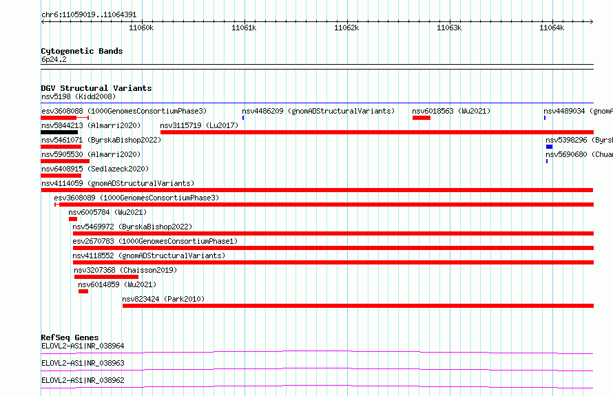Click the black nsv5844213 feature bar

(59, 132)
